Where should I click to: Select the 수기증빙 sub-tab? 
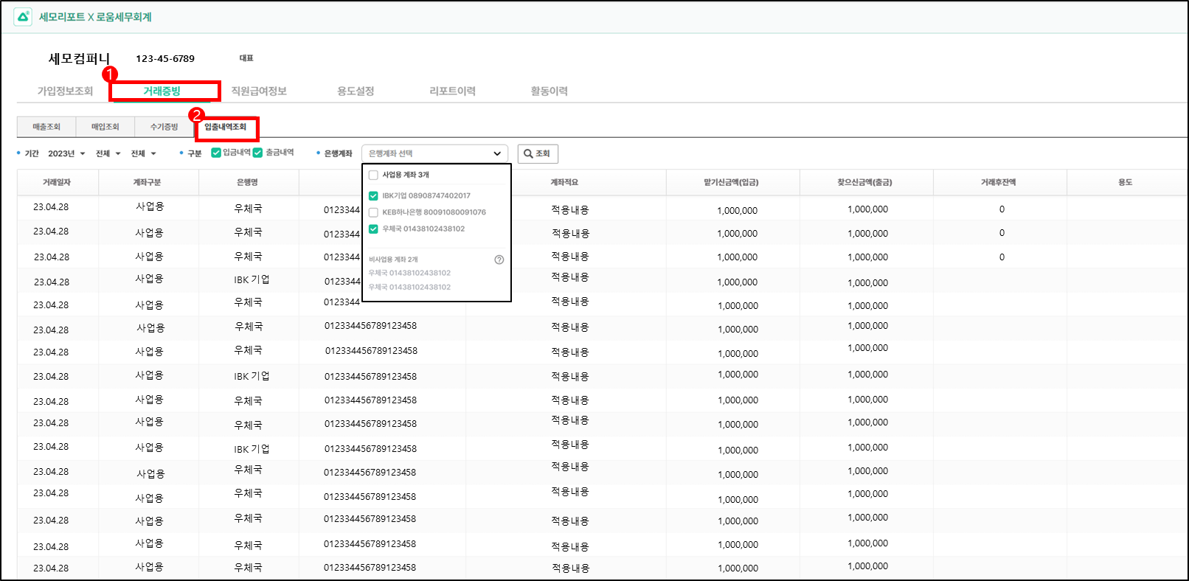[164, 127]
